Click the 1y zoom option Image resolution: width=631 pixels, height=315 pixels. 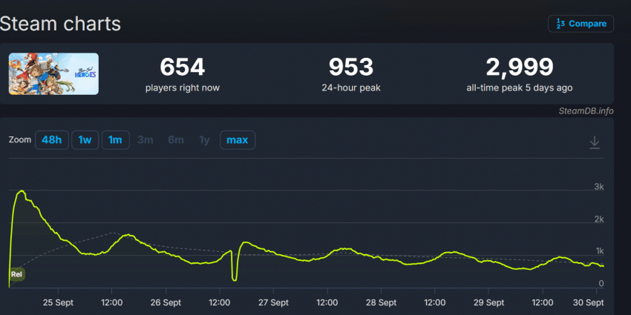(x=204, y=140)
